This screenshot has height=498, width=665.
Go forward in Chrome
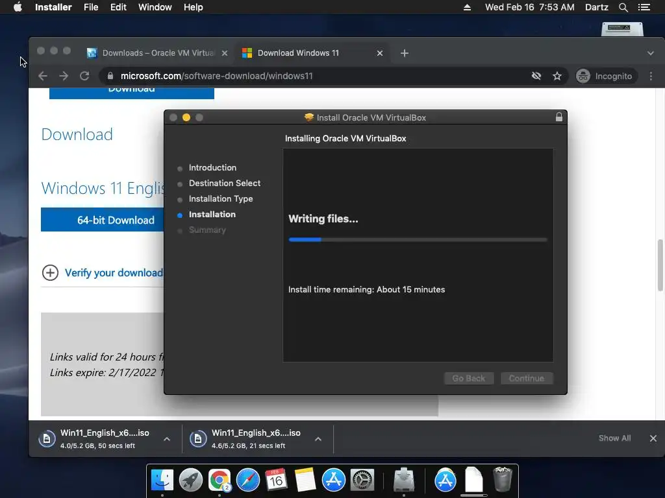pos(64,77)
